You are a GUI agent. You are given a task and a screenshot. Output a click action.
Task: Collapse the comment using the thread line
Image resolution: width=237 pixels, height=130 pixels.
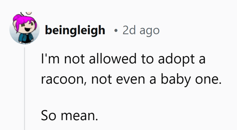coord(24,89)
